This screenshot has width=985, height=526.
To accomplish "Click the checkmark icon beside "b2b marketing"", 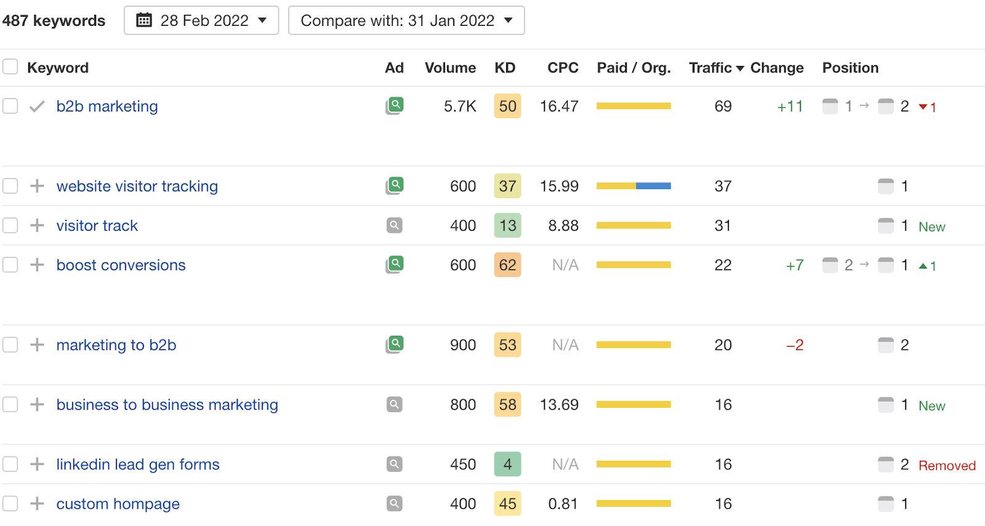I will click(36, 105).
